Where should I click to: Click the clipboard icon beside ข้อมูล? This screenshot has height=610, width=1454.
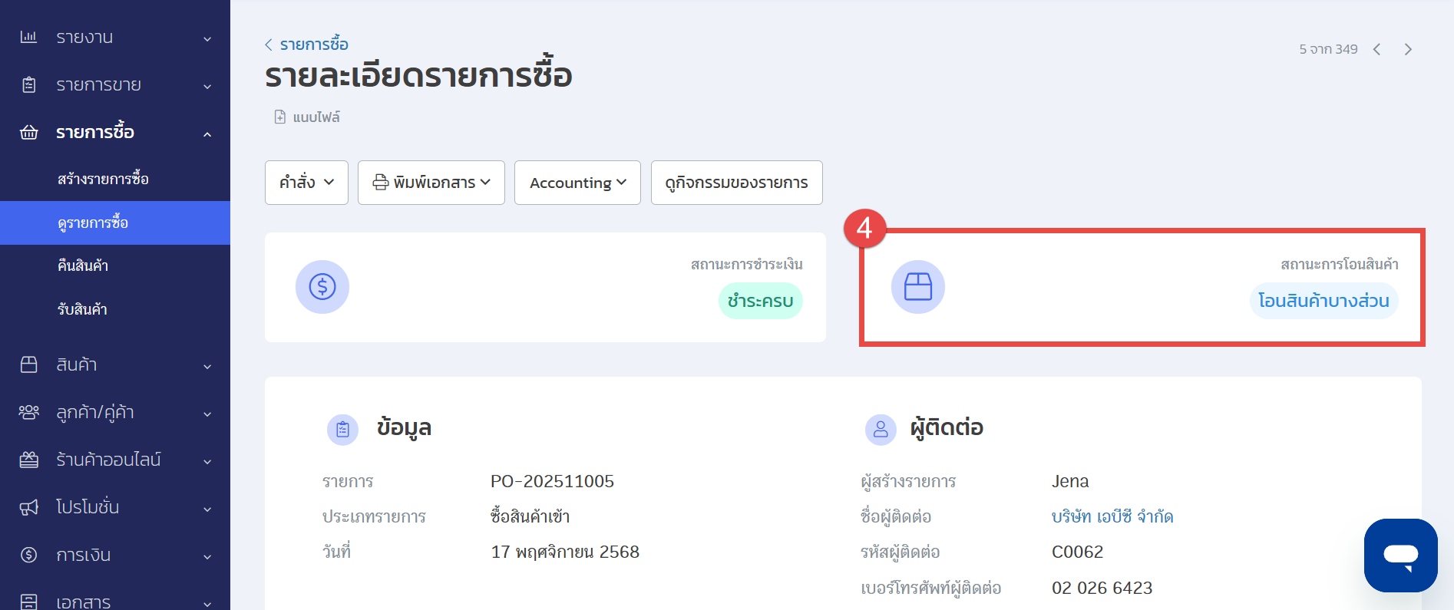[x=342, y=430]
